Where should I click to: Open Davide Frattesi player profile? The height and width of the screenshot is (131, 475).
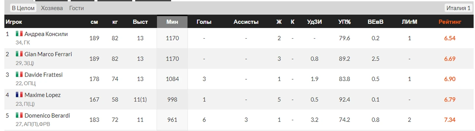44,75
